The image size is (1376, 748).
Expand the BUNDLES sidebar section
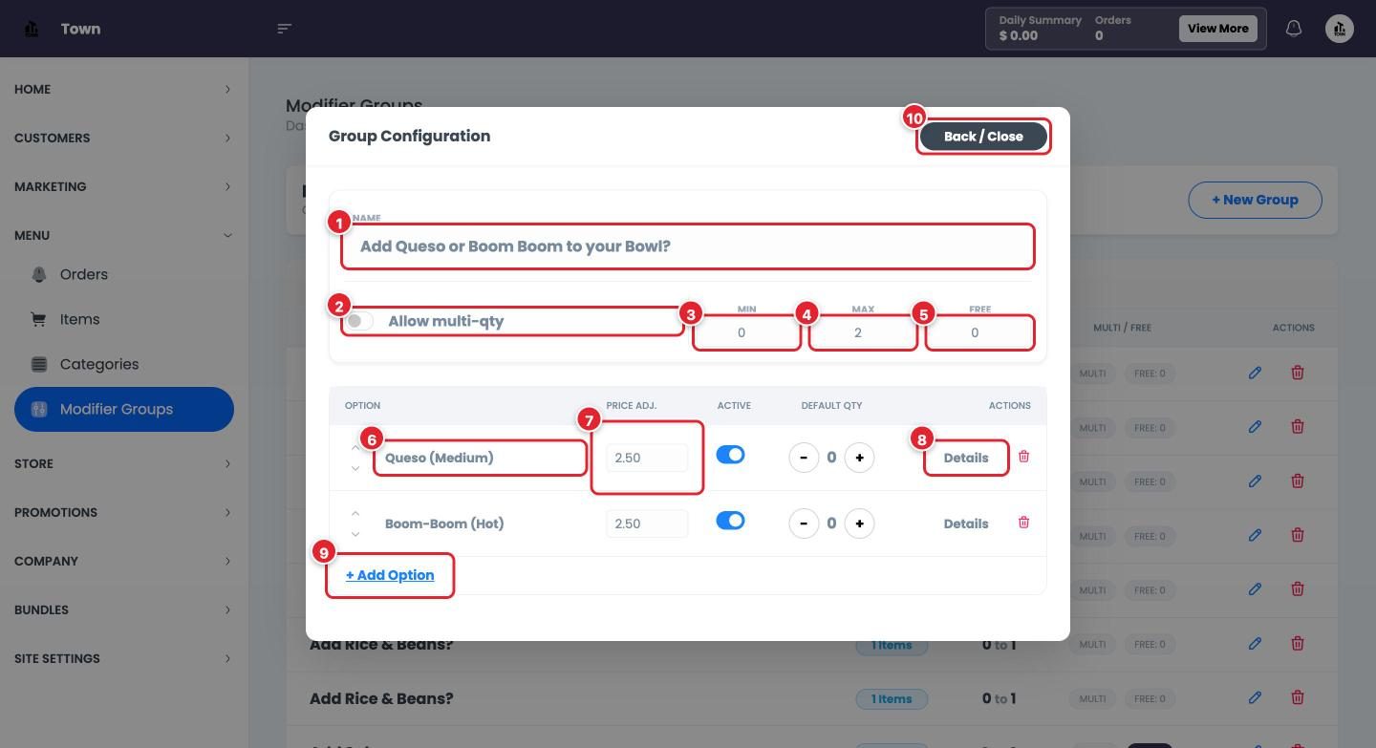pos(124,609)
